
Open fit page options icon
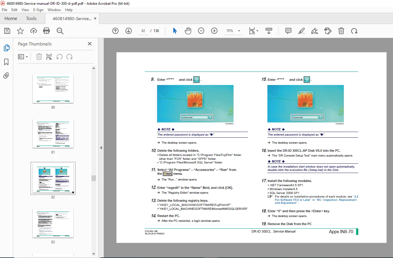tap(254, 31)
